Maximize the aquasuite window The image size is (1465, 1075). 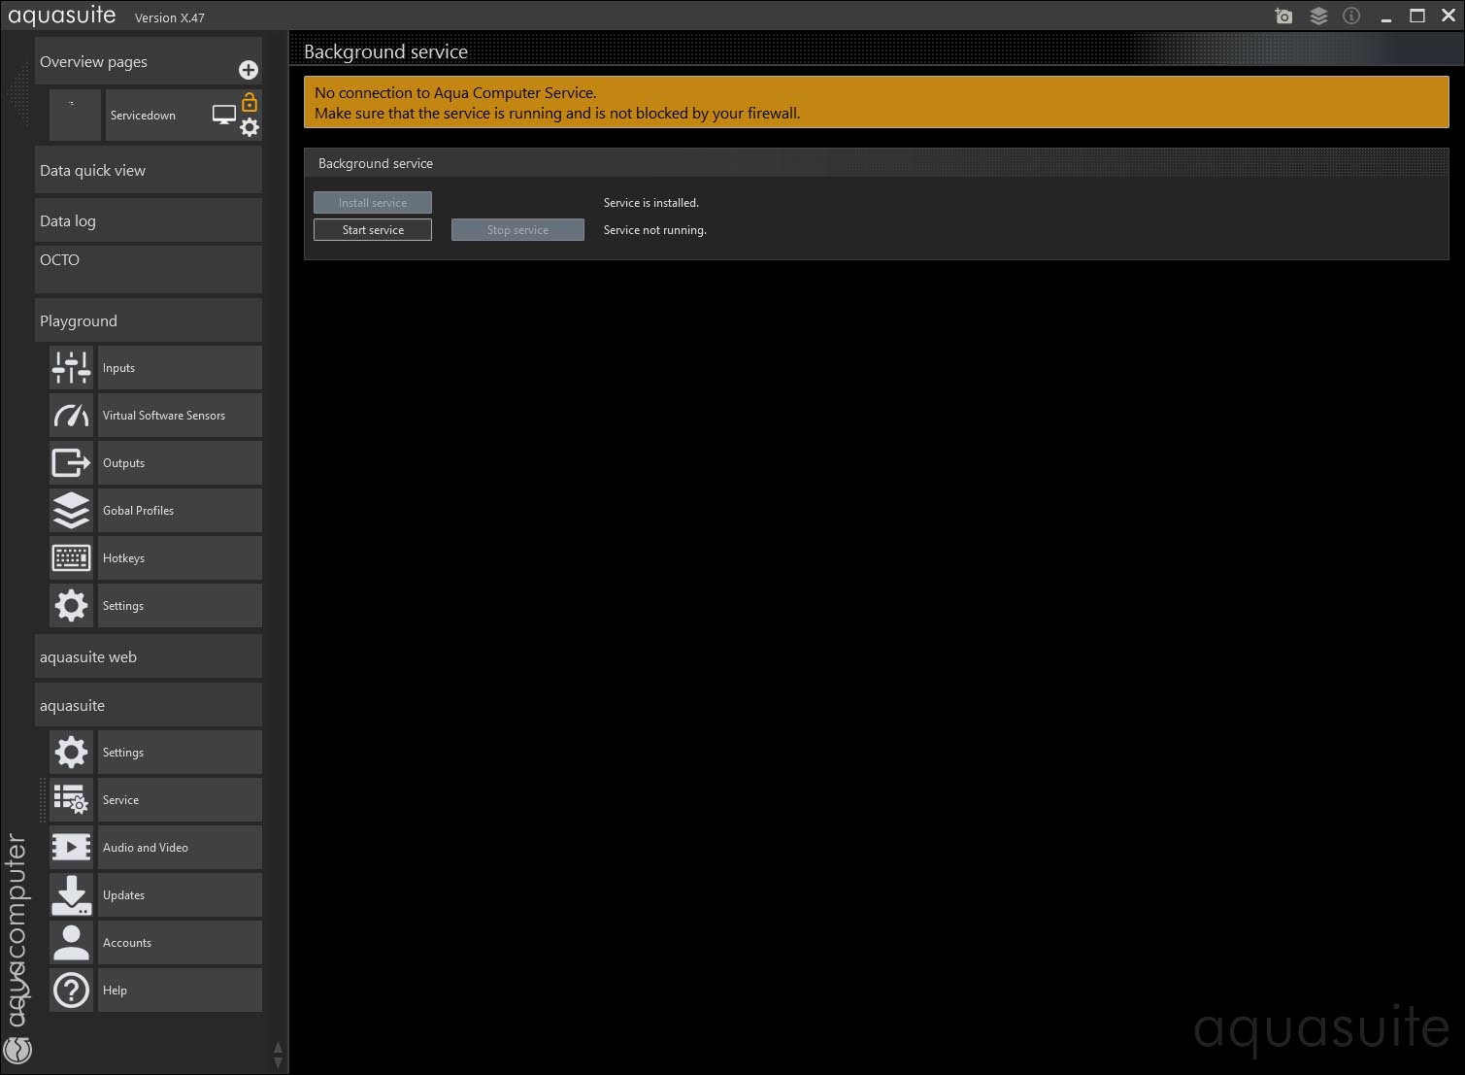1417,17
